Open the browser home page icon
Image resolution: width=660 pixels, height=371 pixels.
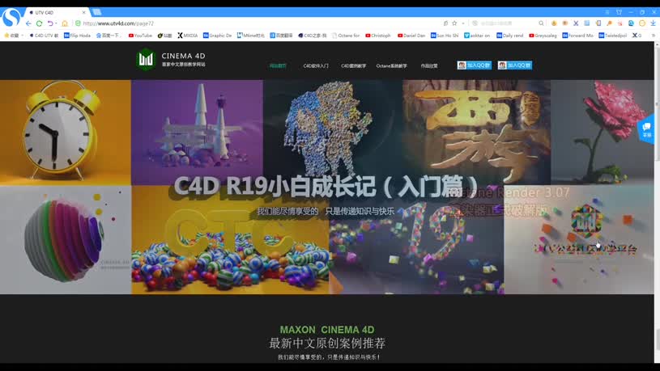point(65,23)
